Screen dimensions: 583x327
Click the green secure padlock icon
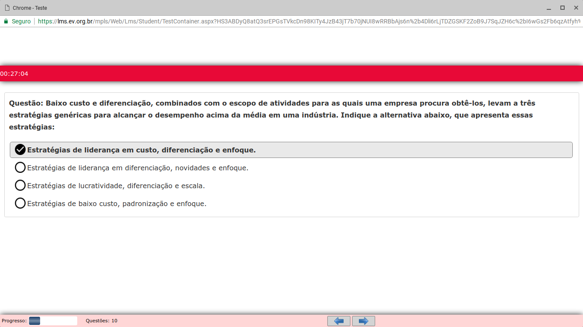(6, 21)
